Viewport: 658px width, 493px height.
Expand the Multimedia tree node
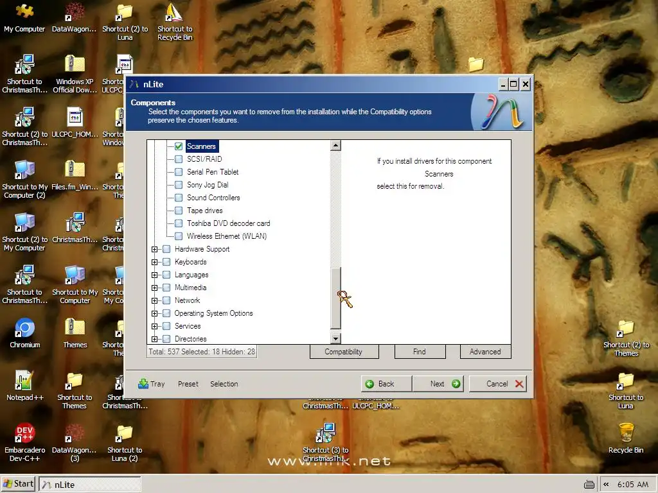(x=154, y=288)
